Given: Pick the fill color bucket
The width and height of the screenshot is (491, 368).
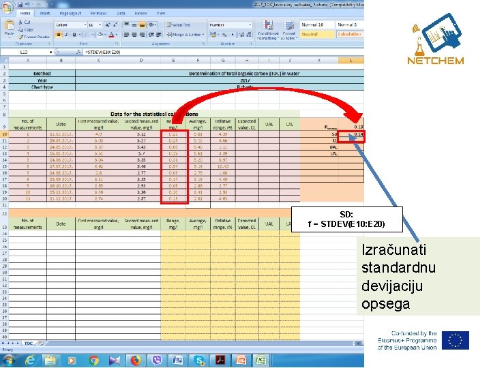Looking at the screenshot, I should point(100,35).
